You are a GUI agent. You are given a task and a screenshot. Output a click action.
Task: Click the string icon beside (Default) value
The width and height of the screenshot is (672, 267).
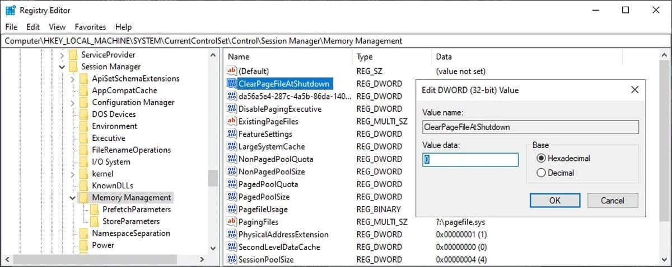tap(232, 71)
